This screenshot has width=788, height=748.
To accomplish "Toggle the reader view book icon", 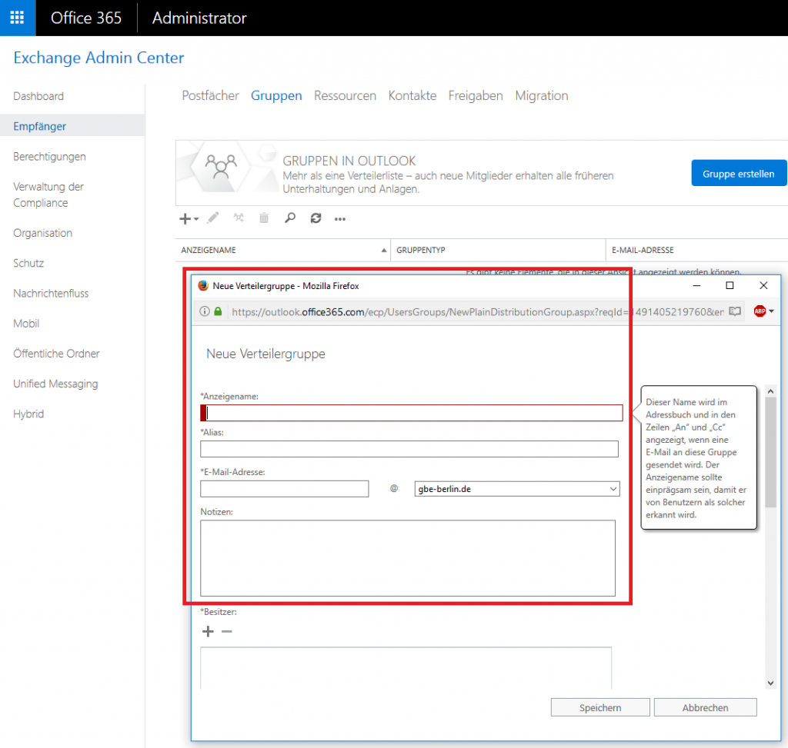I will click(735, 311).
